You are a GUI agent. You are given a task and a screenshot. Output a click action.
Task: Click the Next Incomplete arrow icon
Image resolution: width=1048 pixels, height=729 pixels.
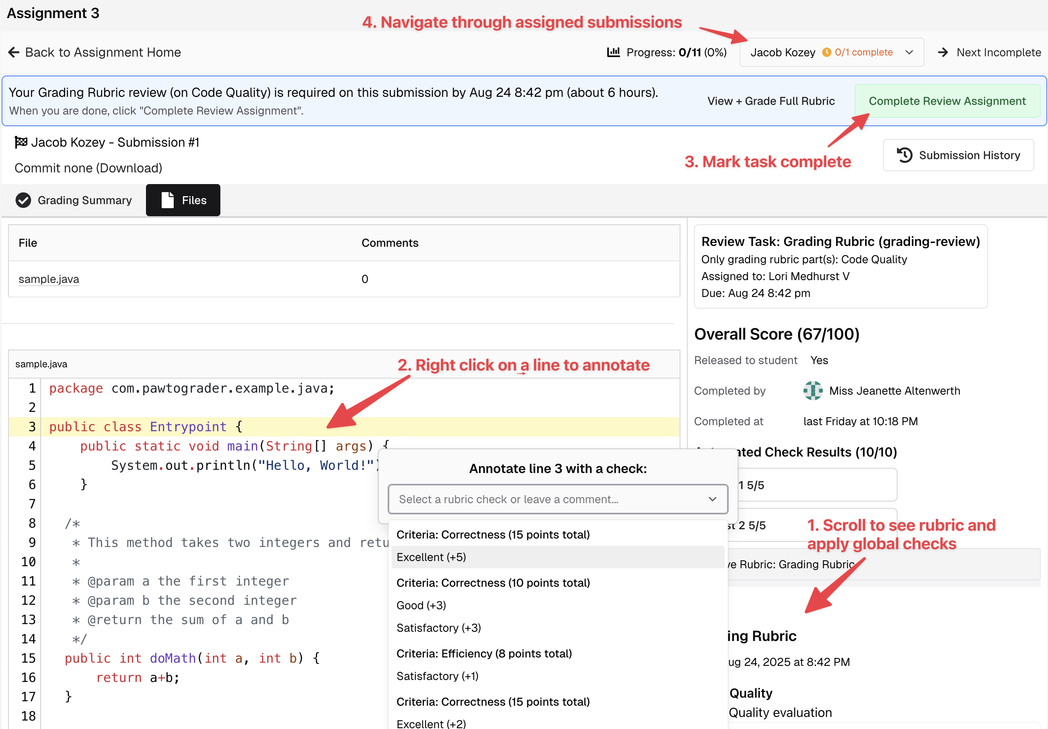(x=944, y=52)
